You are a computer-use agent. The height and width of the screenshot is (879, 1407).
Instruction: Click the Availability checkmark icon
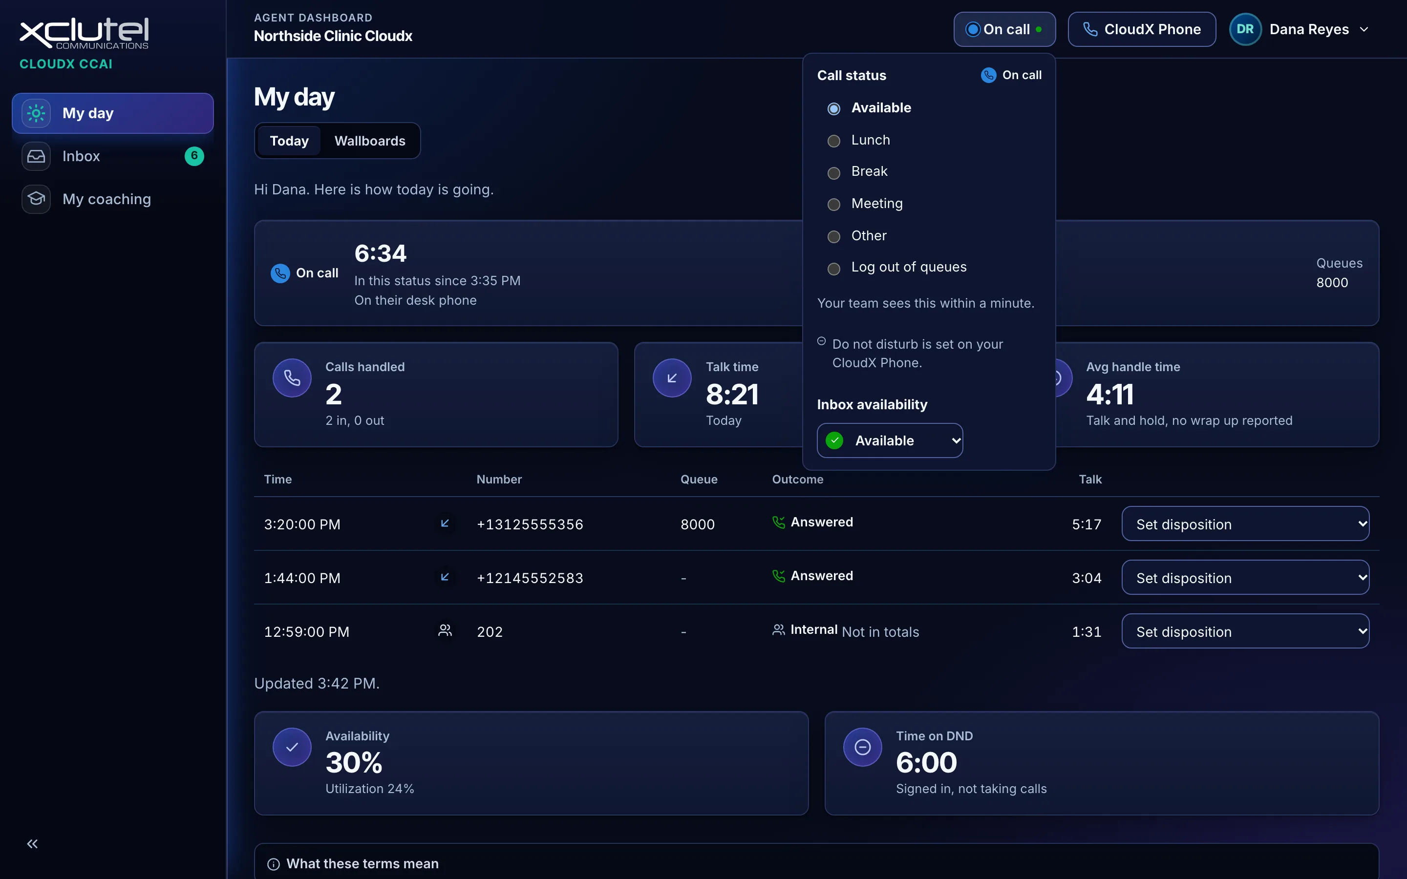coord(292,747)
